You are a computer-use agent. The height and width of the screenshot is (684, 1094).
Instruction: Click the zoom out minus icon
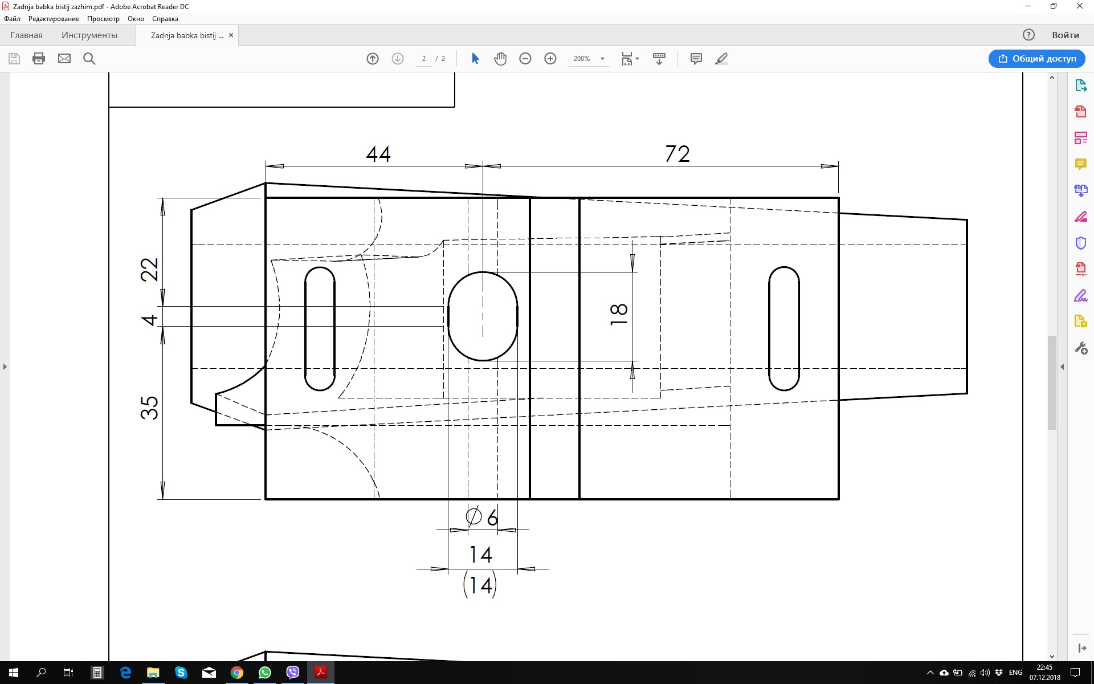pos(525,59)
